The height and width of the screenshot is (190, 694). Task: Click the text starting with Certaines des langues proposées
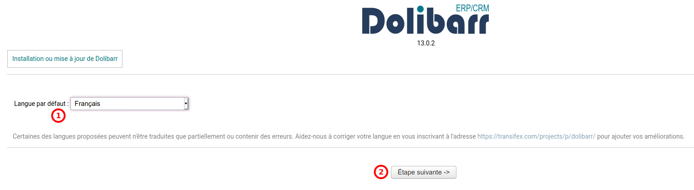pyautogui.click(x=349, y=136)
